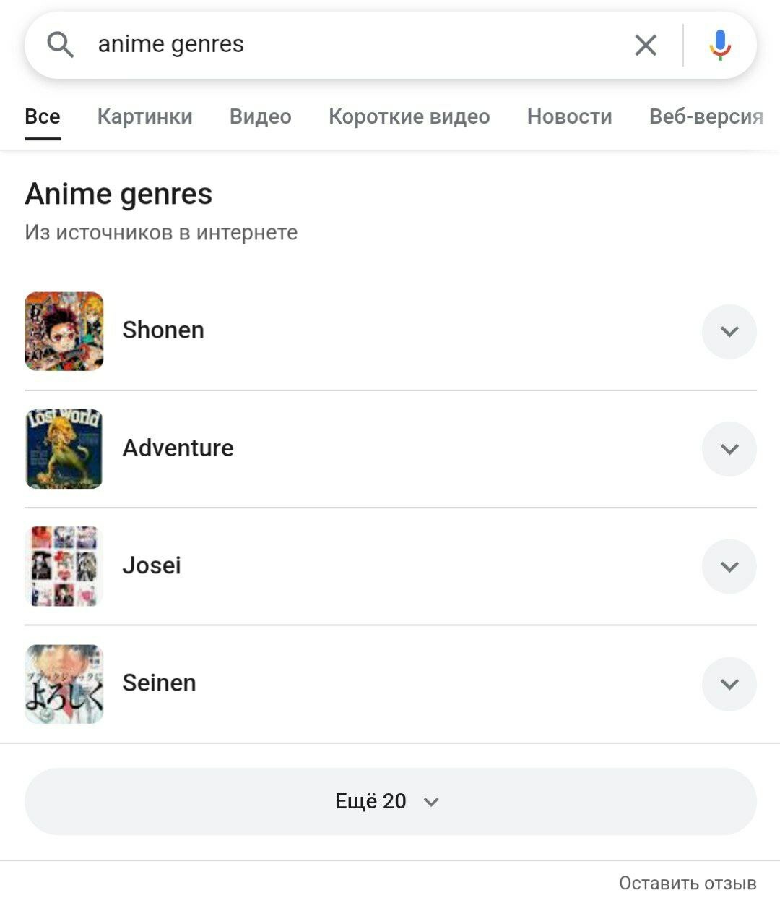Show 20 more genres with Ещё 20
This screenshot has height=906, width=780.
pyautogui.click(x=390, y=801)
